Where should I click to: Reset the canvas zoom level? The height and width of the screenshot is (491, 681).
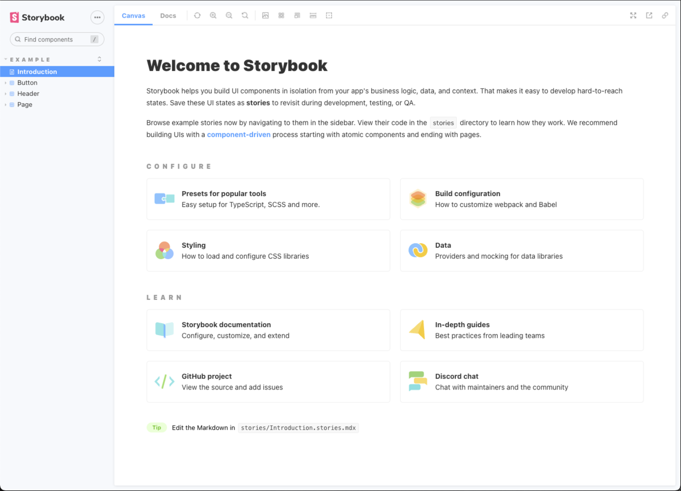[245, 15]
